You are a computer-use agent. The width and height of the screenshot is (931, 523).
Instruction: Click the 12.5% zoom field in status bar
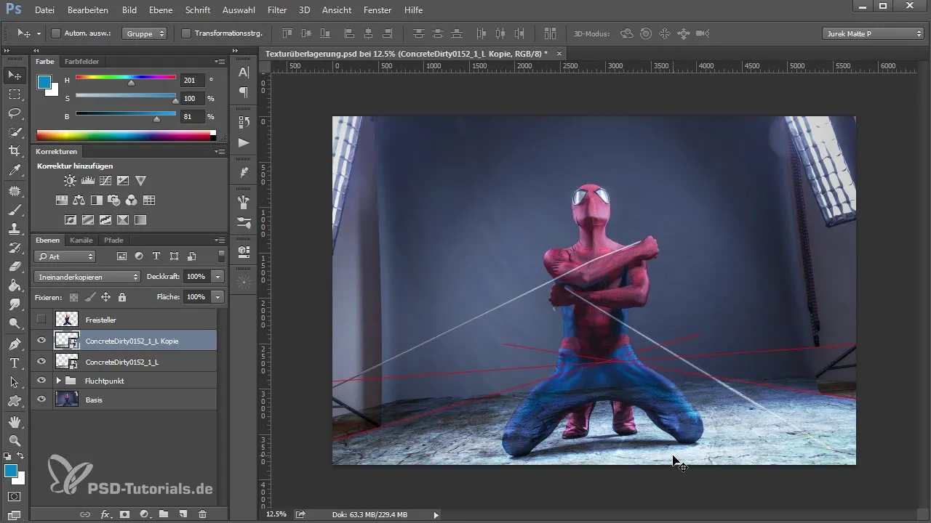click(x=276, y=514)
